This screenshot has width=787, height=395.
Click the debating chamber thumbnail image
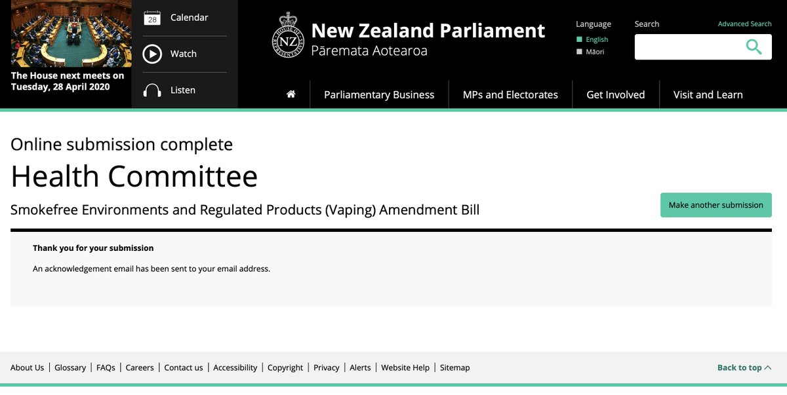pos(71,33)
